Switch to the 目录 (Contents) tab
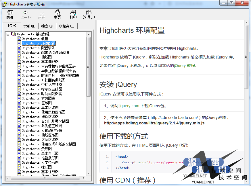This screenshot has height=186, width=251. tap(12, 26)
